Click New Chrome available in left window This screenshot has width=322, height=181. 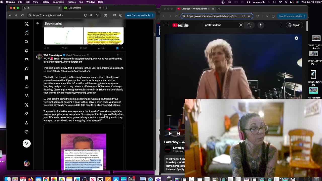138,15
